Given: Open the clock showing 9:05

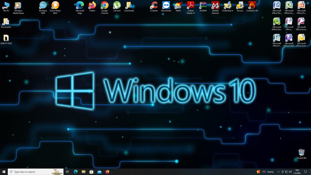Looking at the screenshot, I should click(x=297, y=172).
